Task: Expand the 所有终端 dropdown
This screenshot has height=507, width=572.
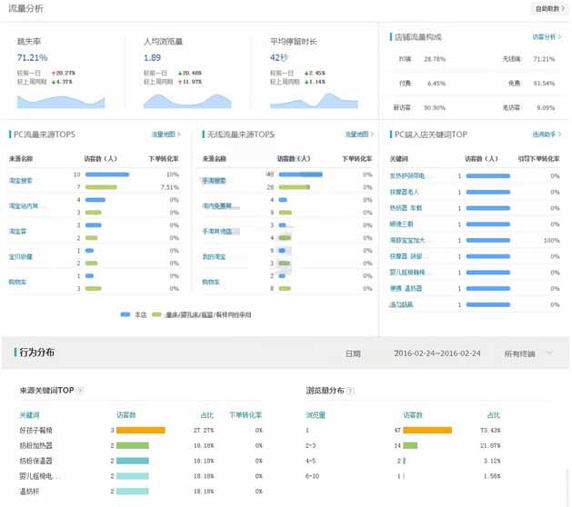Action: 520,353
